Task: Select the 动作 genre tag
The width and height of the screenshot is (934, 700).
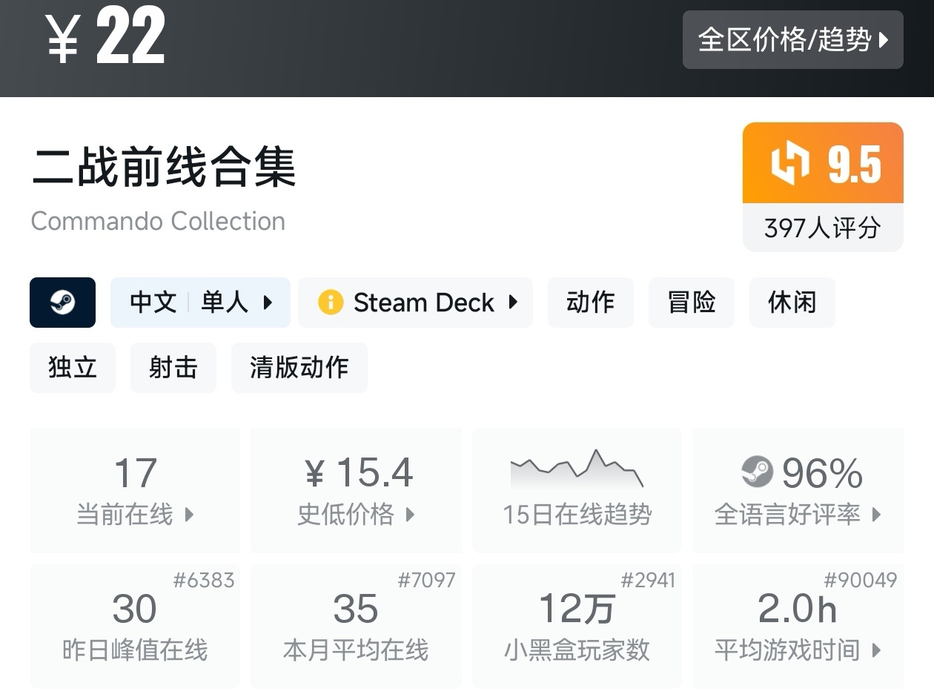Action: (590, 303)
